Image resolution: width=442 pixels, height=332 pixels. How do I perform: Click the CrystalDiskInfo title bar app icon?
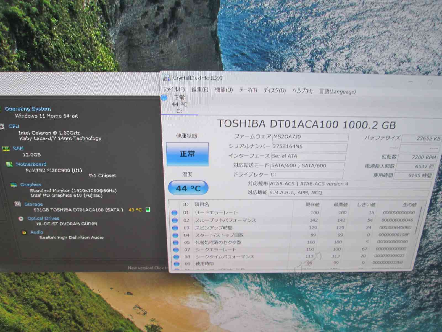point(167,78)
